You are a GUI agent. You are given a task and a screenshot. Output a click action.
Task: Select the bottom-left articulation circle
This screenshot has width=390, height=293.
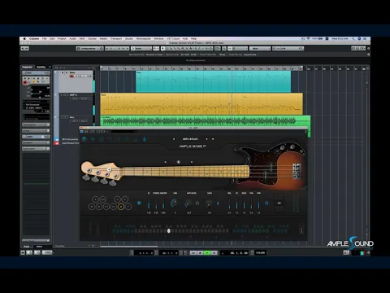pyautogui.click(x=92, y=207)
